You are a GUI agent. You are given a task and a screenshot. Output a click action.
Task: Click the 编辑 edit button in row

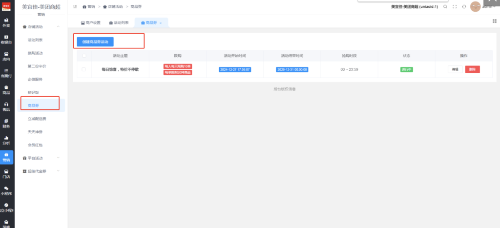point(455,69)
